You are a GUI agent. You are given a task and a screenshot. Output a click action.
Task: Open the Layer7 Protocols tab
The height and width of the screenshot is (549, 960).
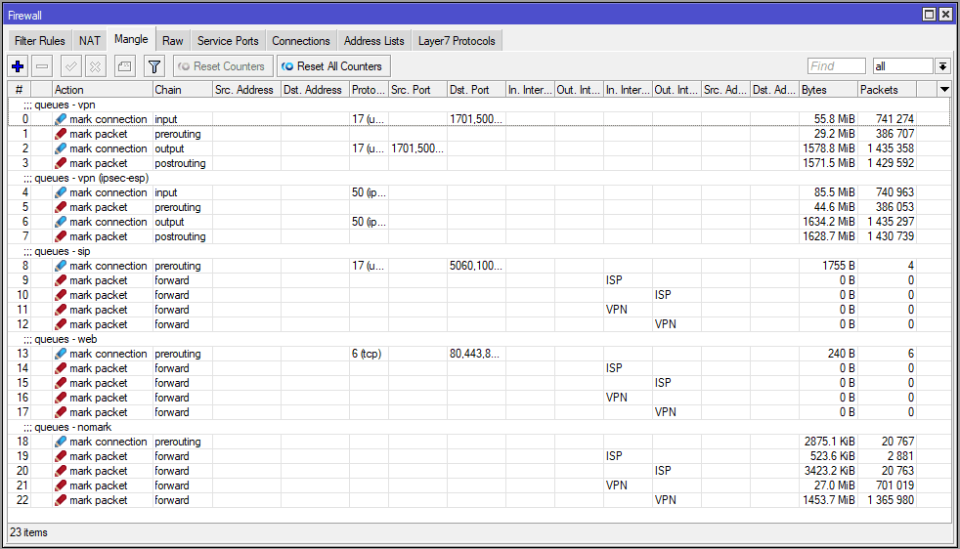pos(457,41)
